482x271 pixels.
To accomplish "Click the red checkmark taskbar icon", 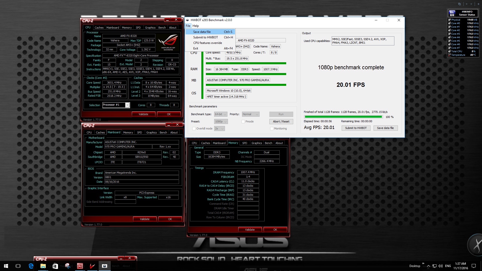I will pyautogui.click(x=92, y=266).
